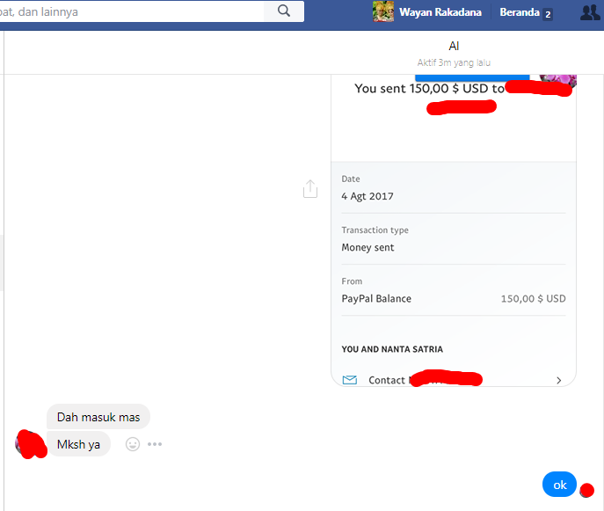Open more options dots next to Mksh ya

155,444
